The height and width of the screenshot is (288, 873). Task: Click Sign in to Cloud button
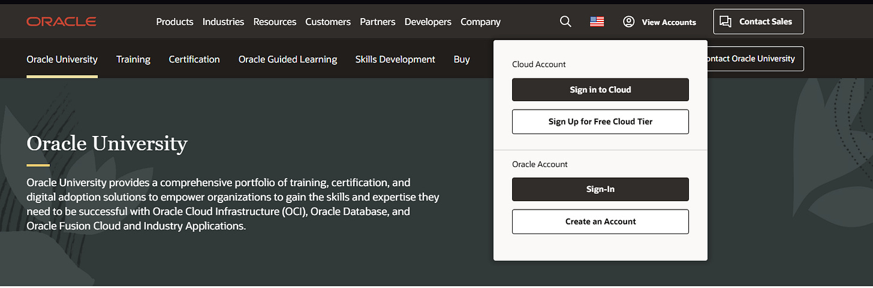600,90
